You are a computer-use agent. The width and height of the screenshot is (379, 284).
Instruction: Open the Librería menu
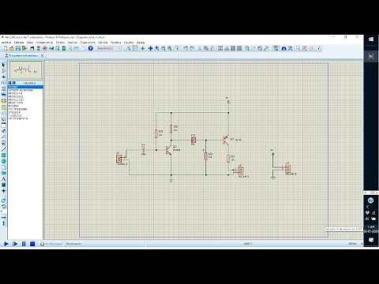(103, 43)
